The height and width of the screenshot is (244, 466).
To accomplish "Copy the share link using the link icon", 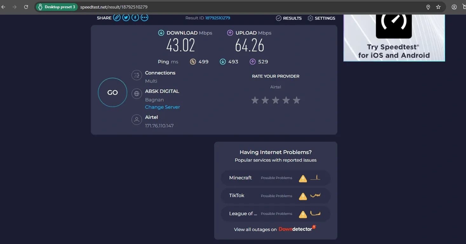I will [x=117, y=17].
